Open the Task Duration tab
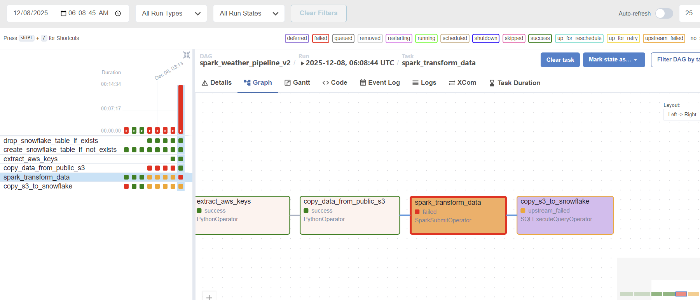The image size is (700, 300). click(515, 83)
